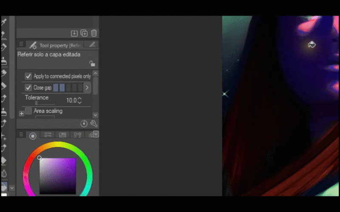The height and width of the screenshot is (212, 340).
Task: Click the Tolerance label
Action: point(37,98)
